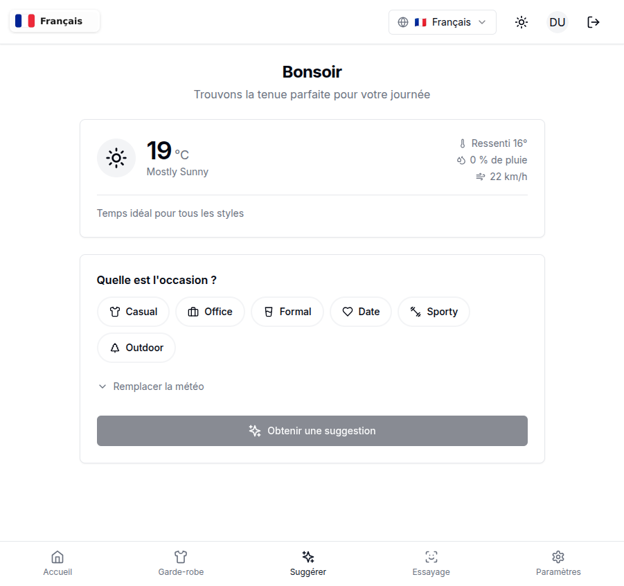This screenshot has height=586, width=624.
Task: Open the Français language dropdown
Action: click(x=442, y=22)
